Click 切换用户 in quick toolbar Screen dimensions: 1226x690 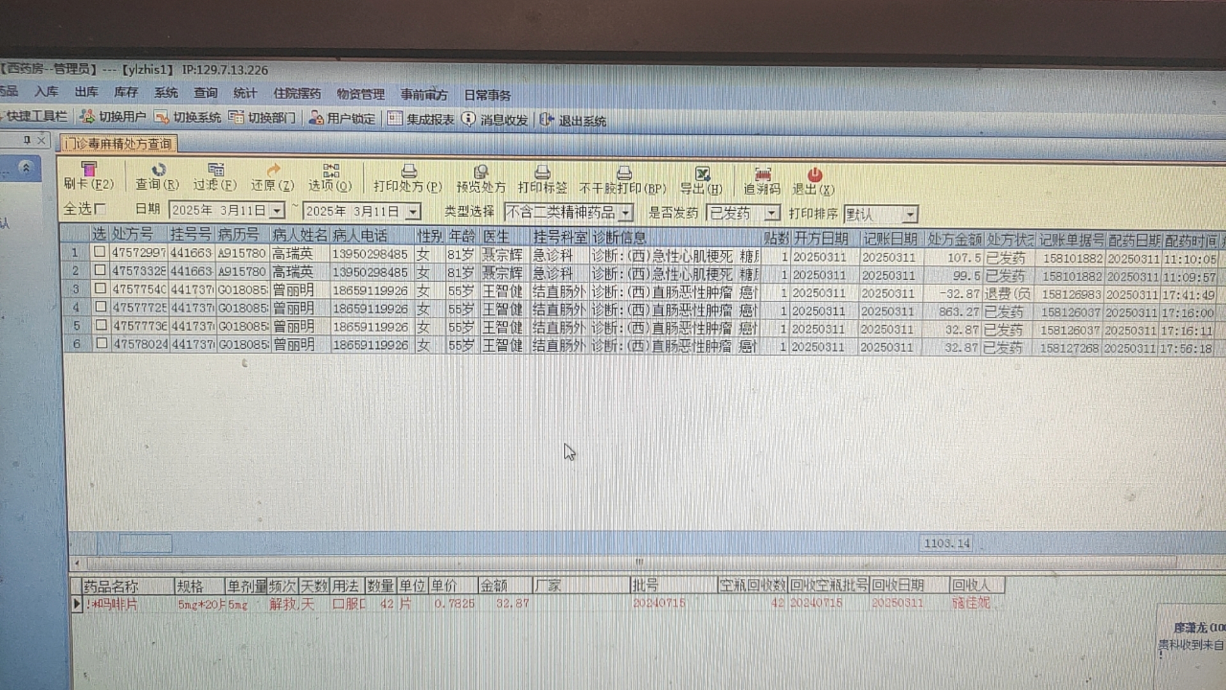coord(114,117)
